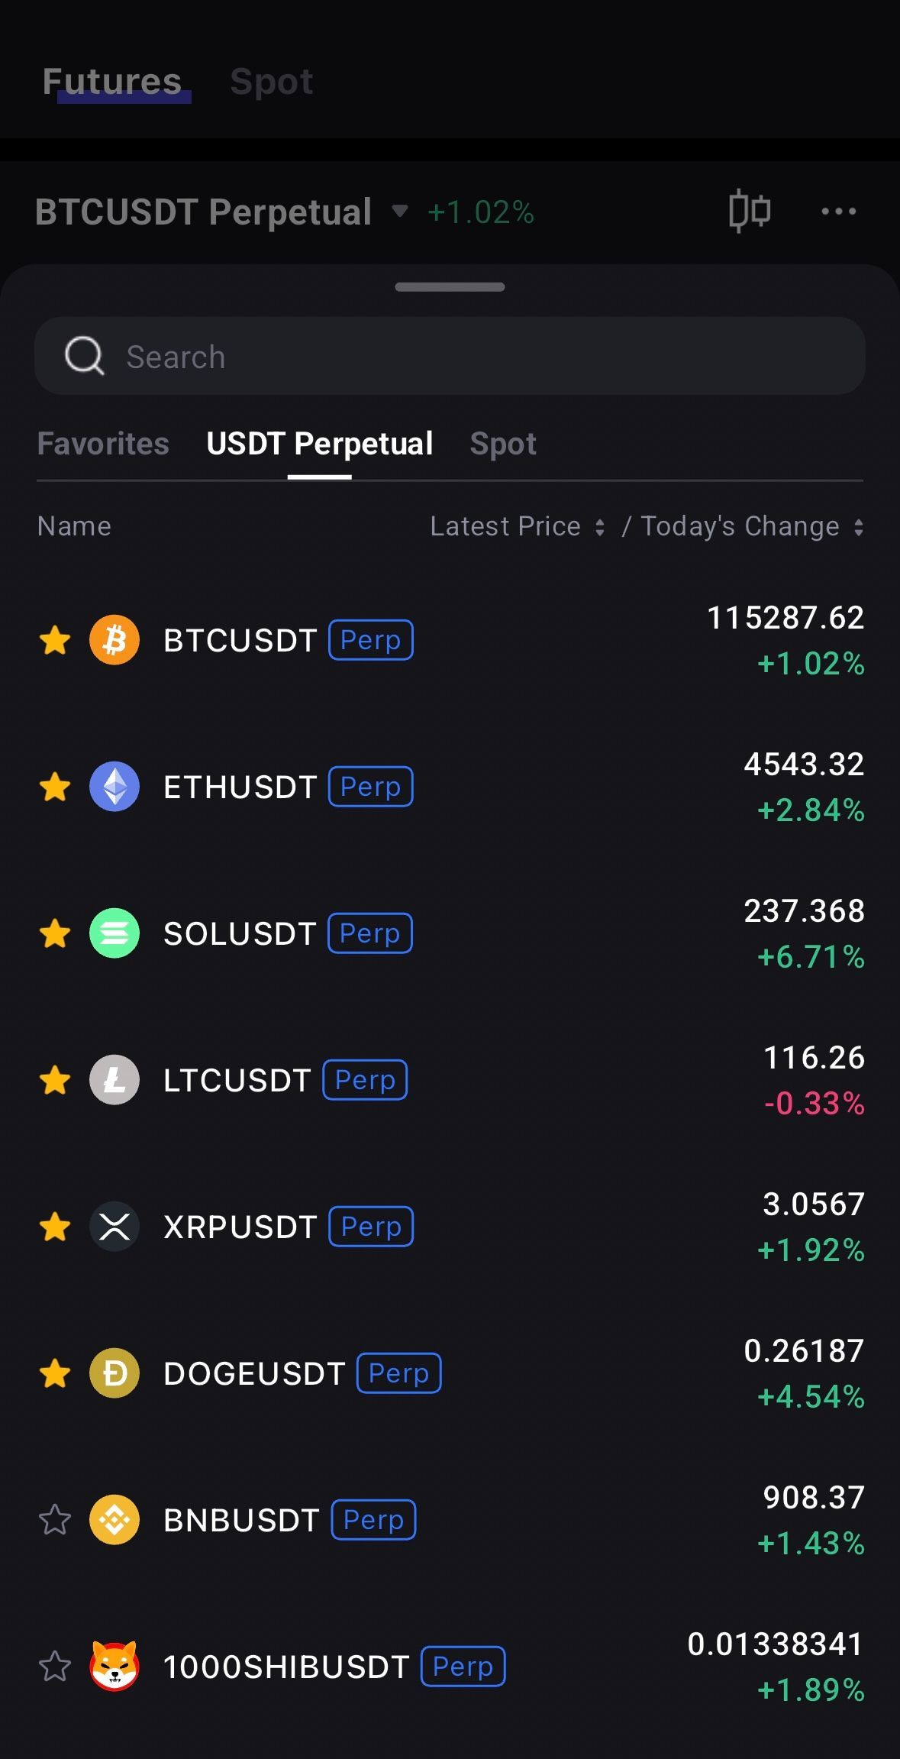Tap the Solana coin icon

click(x=115, y=933)
